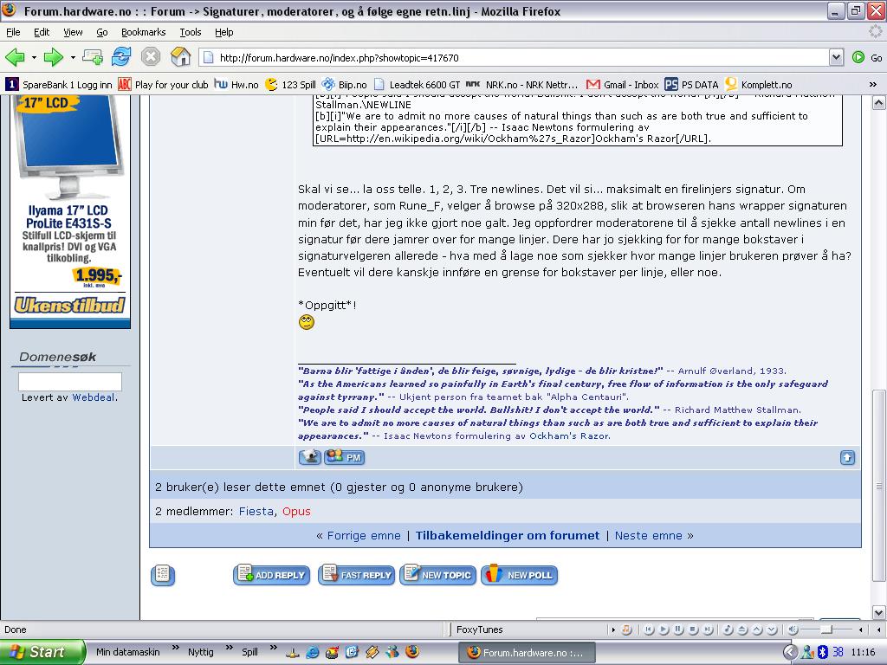Click the user profile icon beside PM
The width and height of the screenshot is (887, 665).
(x=309, y=457)
